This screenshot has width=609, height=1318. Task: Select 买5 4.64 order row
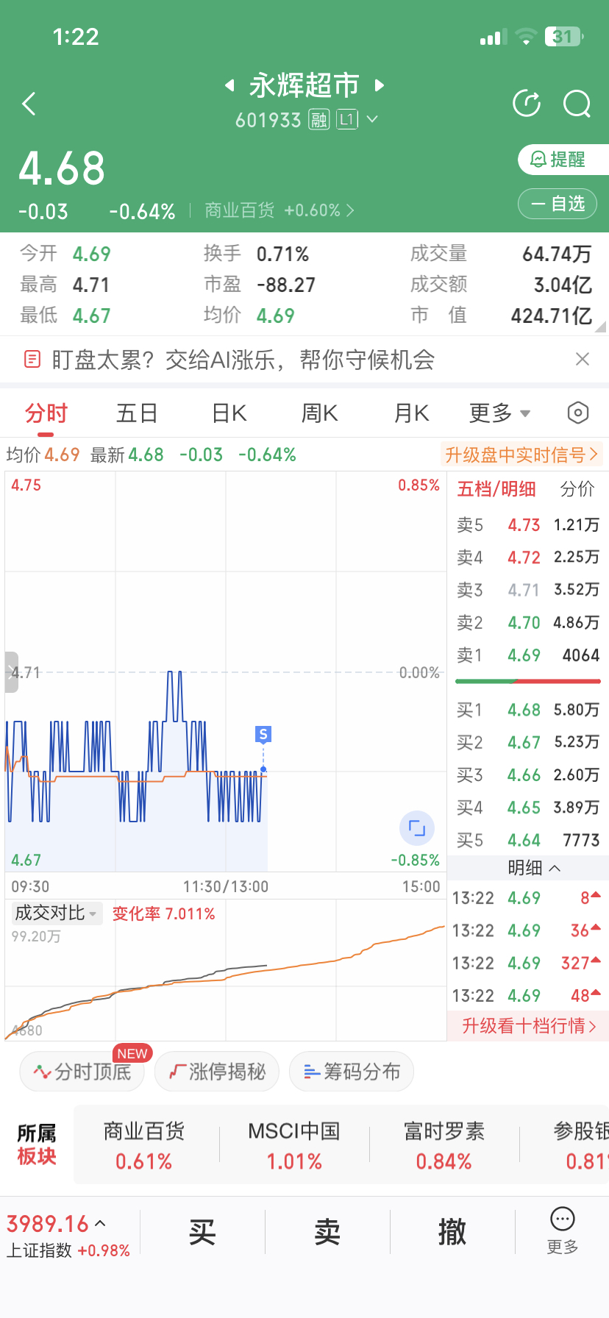pos(528,839)
